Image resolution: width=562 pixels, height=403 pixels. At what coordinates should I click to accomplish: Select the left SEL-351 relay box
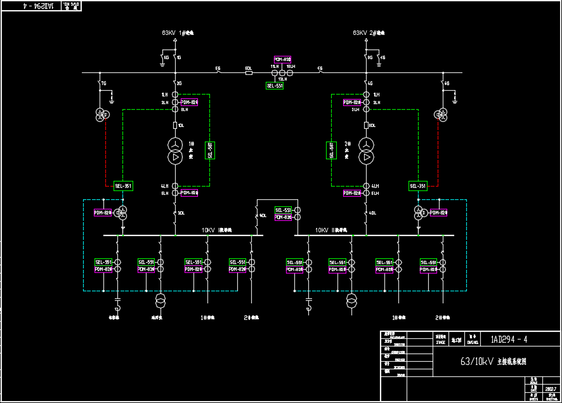123,186
